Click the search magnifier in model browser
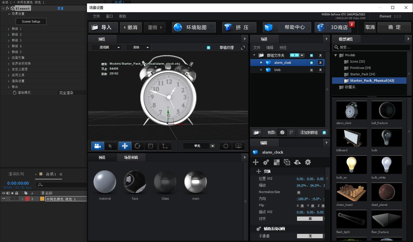 (336, 47)
